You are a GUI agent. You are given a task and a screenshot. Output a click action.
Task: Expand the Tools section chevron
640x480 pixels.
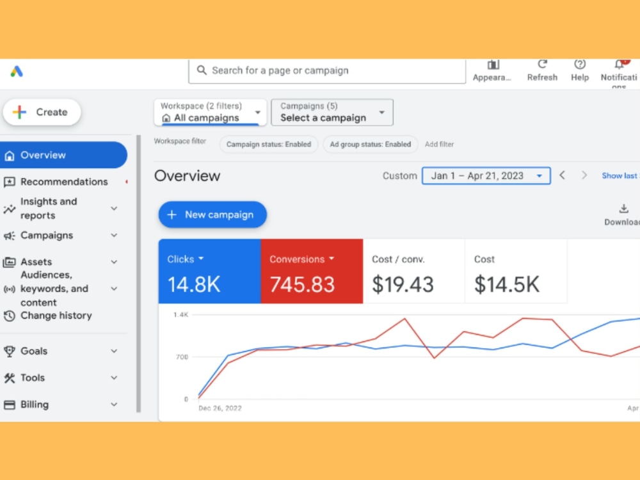pos(115,378)
